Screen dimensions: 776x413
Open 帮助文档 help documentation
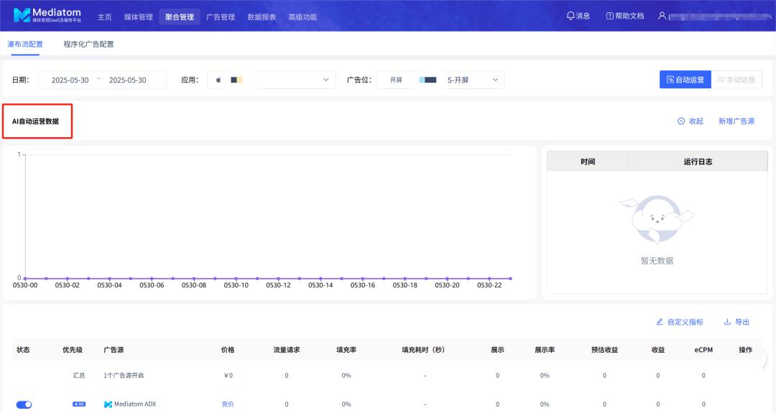(624, 16)
